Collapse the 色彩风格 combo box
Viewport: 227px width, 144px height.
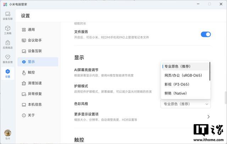click(186, 104)
